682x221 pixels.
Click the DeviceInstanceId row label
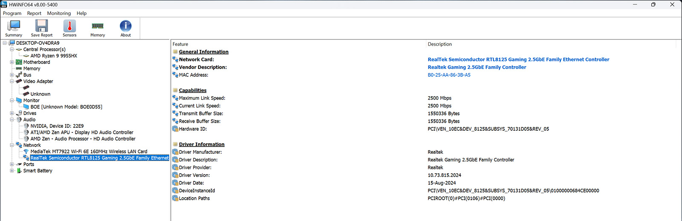(x=197, y=191)
